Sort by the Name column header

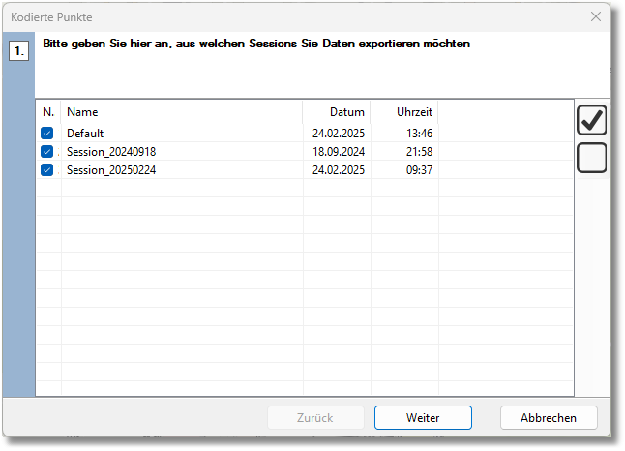(181, 112)
